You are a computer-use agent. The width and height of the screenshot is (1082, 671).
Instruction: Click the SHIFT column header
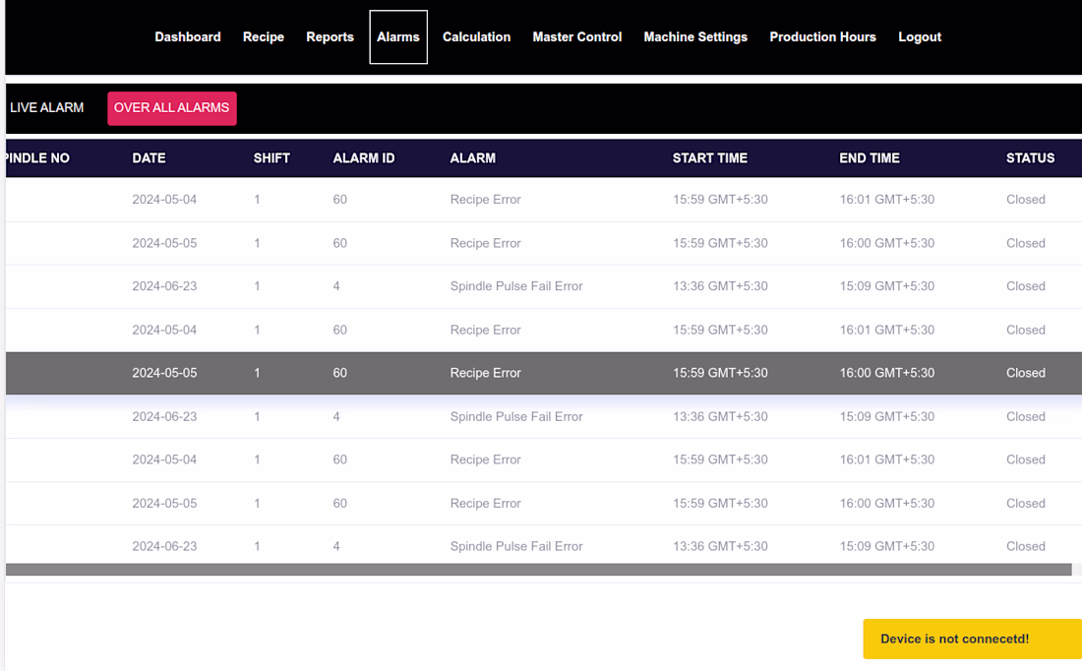click(271, 158)
